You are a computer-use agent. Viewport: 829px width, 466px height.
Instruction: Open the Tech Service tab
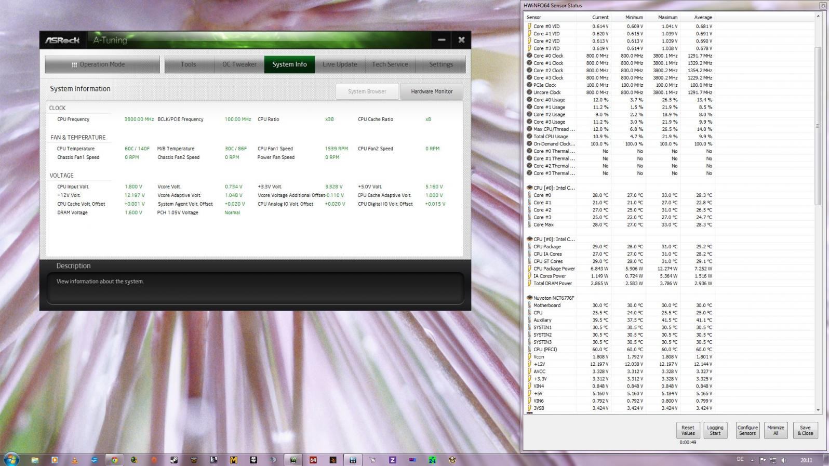[x=390, y=64]
